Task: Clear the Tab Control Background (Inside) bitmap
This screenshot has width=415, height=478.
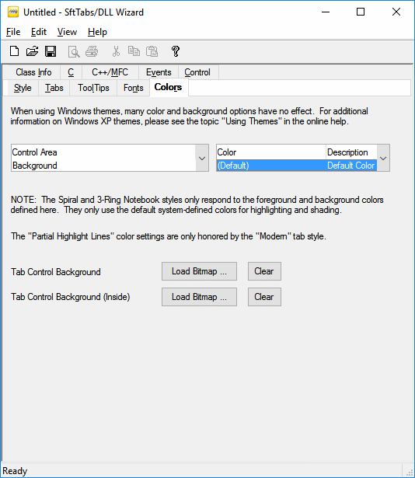Action: pyautogui.click(x=264, y=297)
